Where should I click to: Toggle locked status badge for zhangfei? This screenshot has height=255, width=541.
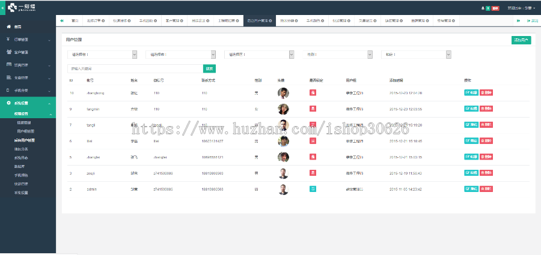[313, 157]
